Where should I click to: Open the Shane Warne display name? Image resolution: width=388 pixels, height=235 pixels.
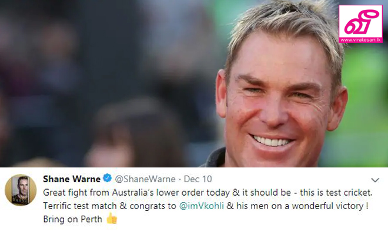point(72,179)
